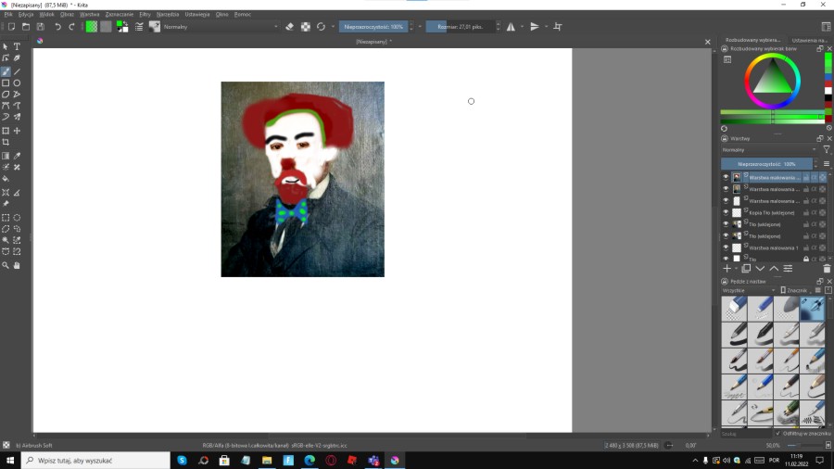Select the Rectangle shape tool

6,82
